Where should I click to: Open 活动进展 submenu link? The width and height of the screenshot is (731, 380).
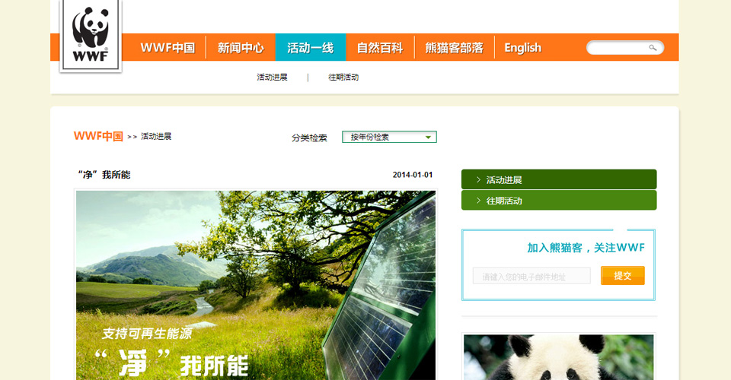point(272,78)
